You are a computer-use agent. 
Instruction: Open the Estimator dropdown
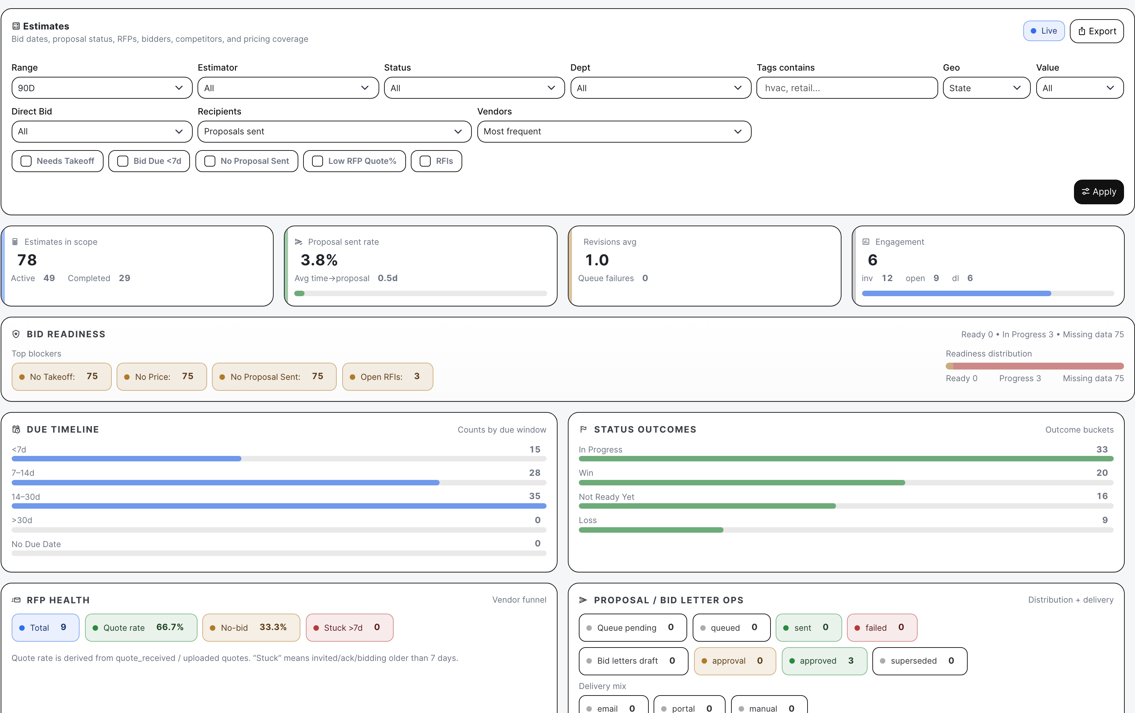(x=288, y=88)
